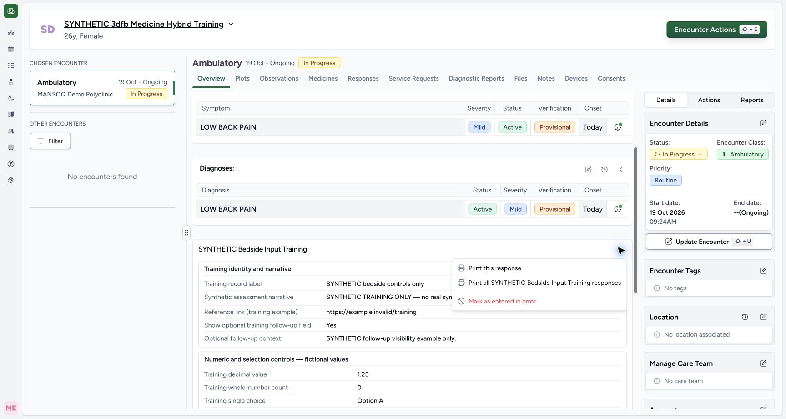Click the Routine priority badge

click(665, 180)
